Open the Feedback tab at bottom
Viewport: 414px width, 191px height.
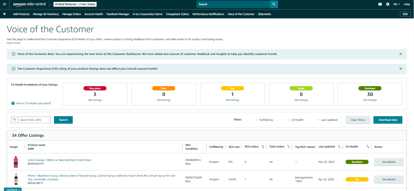pyautogui.click(x=12, y=190)
